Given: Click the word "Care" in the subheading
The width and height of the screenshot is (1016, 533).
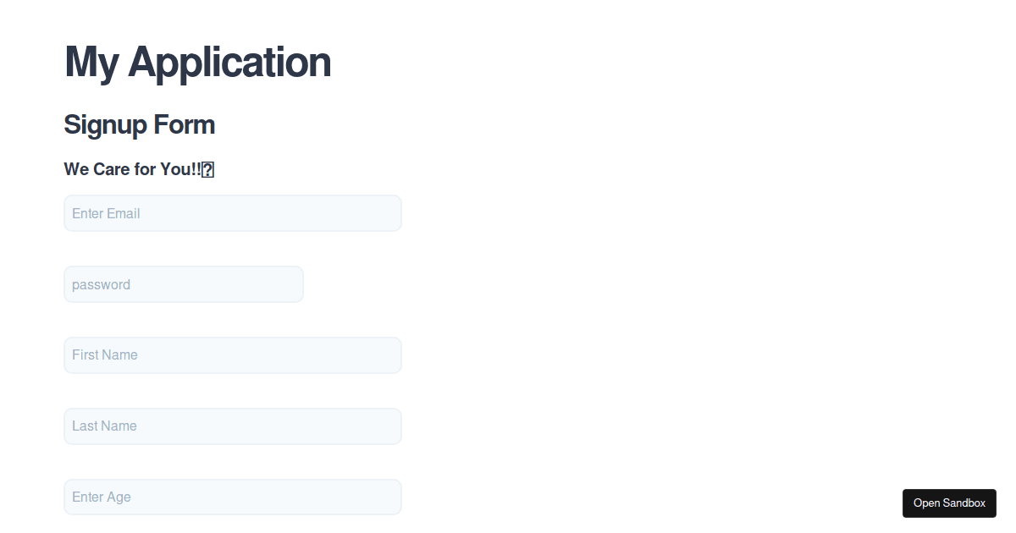Looking at the screenshot, I should point(112,169).
